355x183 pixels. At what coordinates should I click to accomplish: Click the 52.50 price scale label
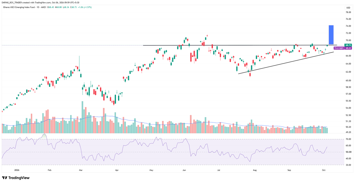pyautogui.click(x=348, y=115)
